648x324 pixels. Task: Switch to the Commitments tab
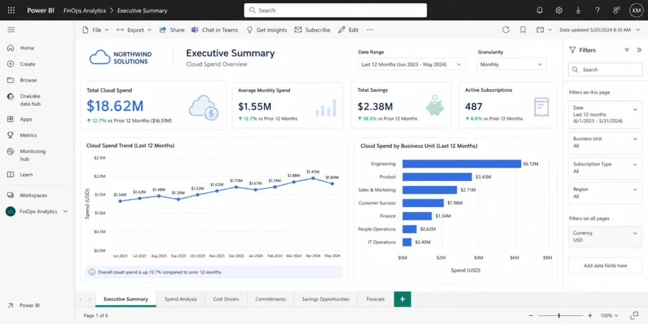click(270, 299)
